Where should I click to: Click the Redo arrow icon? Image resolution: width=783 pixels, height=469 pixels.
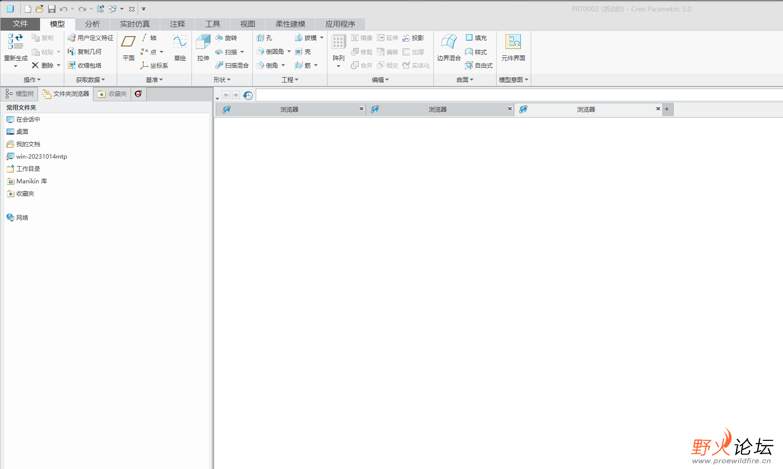(x=82, y=9)
